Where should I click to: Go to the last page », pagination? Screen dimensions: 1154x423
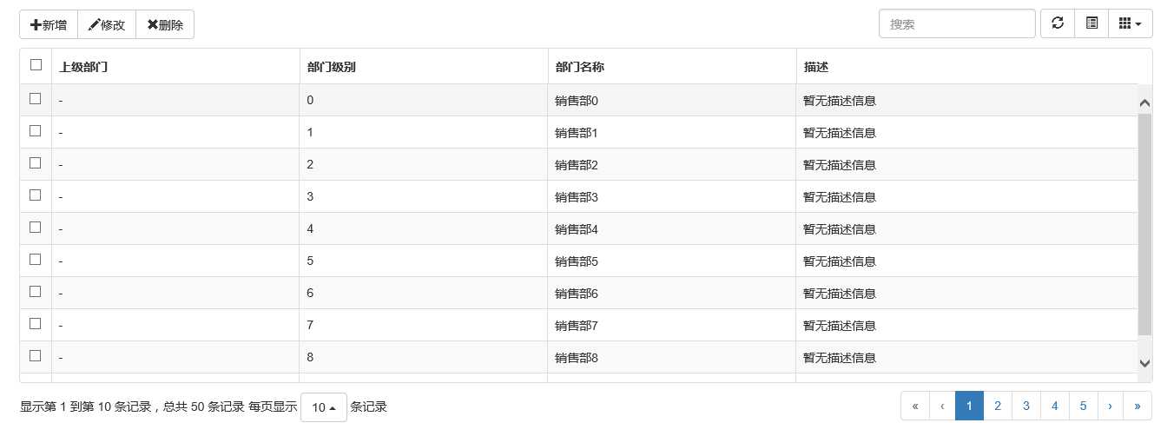click(1138, 406)
